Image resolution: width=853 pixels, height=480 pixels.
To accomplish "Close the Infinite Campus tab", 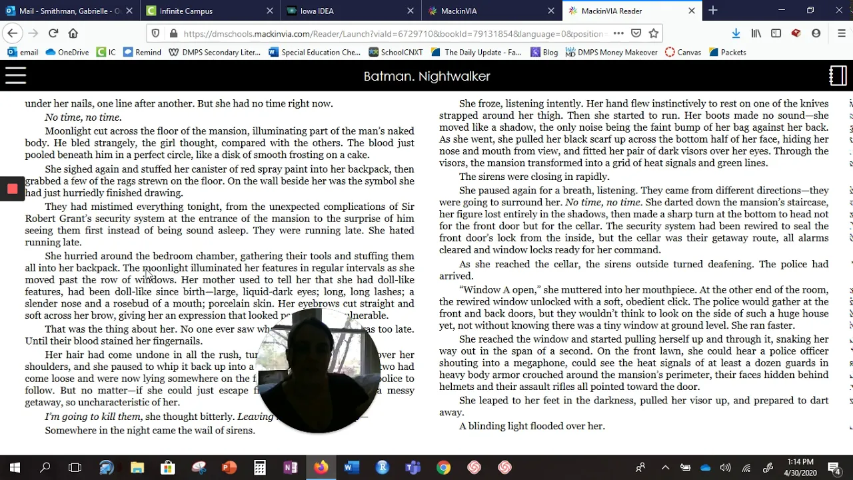I will pyautogui.click(x=270, y=11).
